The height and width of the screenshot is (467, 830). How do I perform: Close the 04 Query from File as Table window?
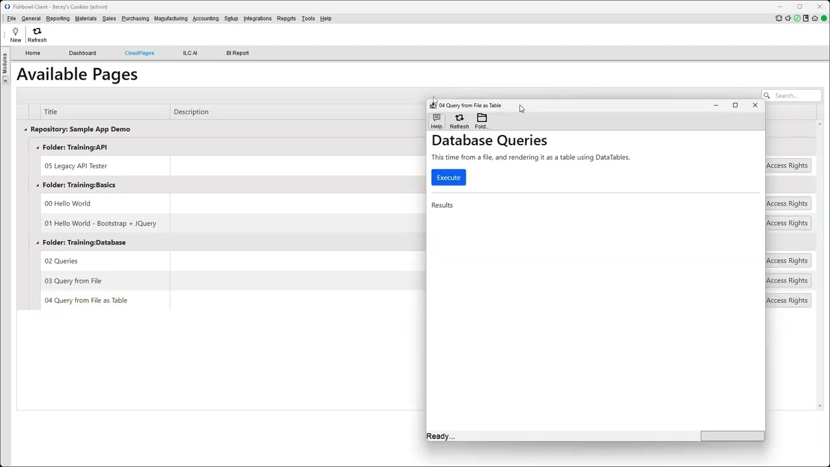pos(755,105)
